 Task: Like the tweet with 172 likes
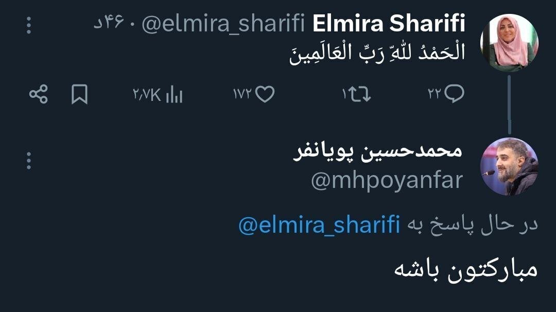click(x=263, y=94)
